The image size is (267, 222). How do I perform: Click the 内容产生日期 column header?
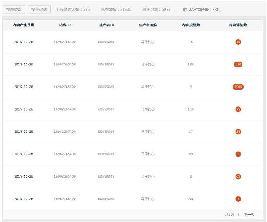coord(23,25)
